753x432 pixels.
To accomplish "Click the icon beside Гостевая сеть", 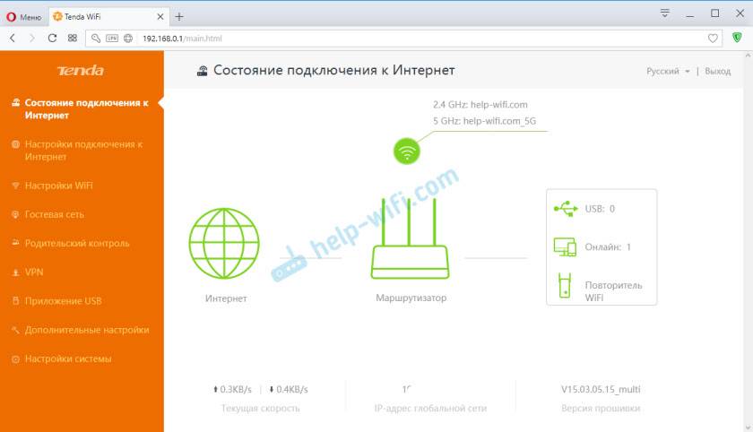I will (15, 214).
